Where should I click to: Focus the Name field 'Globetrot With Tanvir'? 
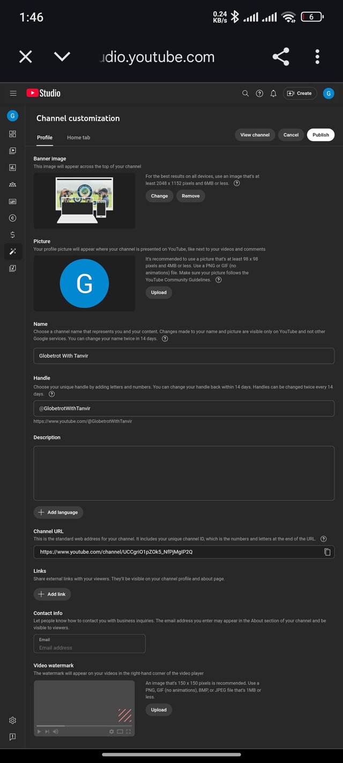(x=184, y=355)
